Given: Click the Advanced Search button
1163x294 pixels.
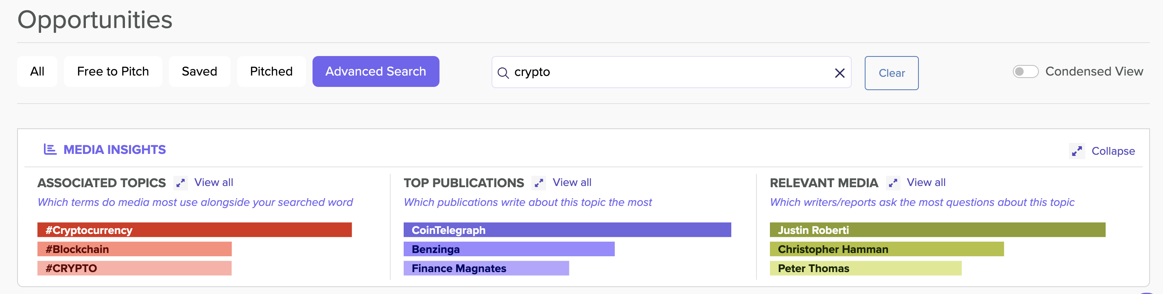Looking at the screenshot, I should click(x=375, y=71).
